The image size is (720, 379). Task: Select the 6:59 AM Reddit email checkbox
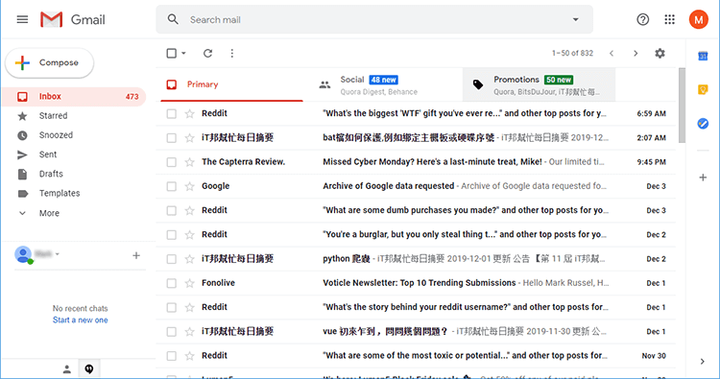(171, 114)
